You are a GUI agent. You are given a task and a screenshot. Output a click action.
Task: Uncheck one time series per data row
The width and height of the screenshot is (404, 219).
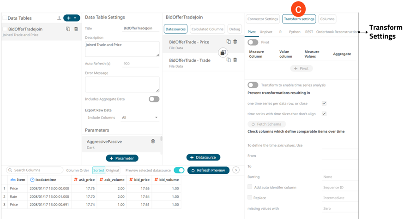(x=324, y=103)
